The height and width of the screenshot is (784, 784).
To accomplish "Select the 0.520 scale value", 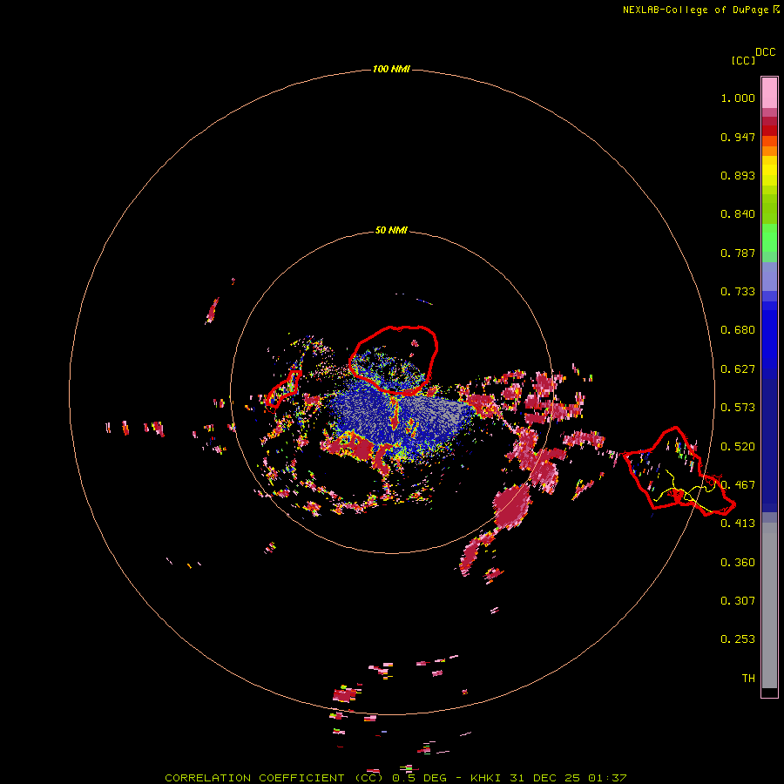I will [x=738, y=447].
